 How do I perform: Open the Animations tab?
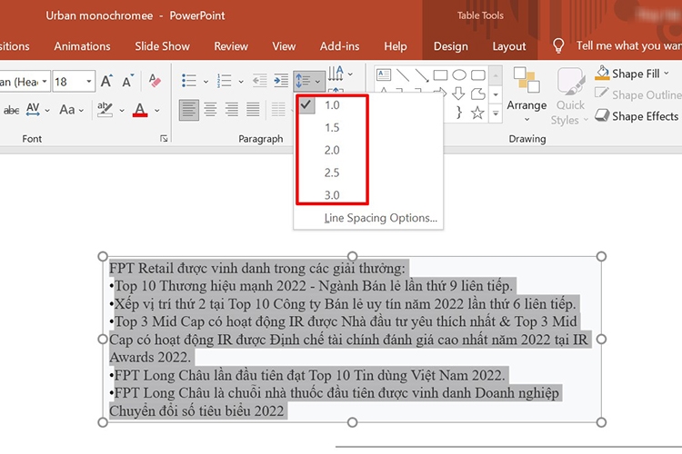[x=82, y=46]
